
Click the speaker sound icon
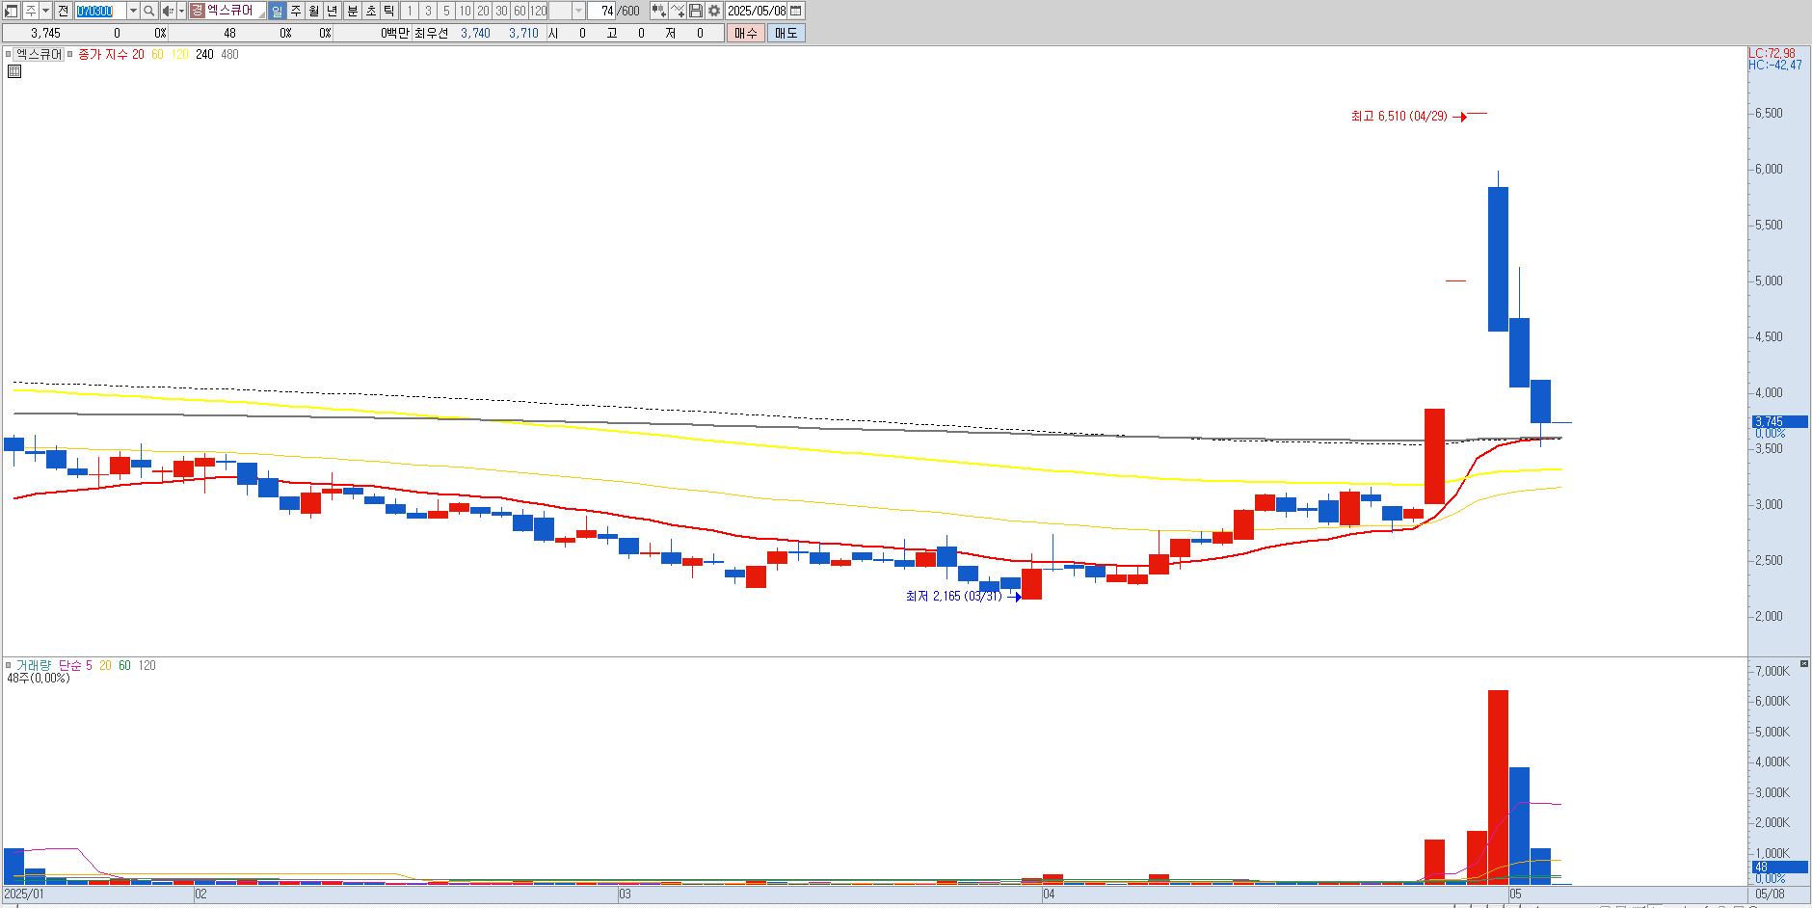pos(168,11)
